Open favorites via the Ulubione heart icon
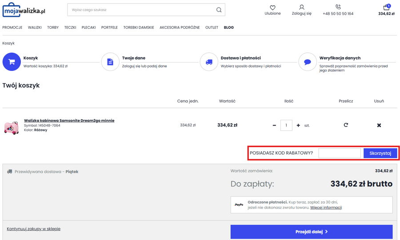 point(272,8)
